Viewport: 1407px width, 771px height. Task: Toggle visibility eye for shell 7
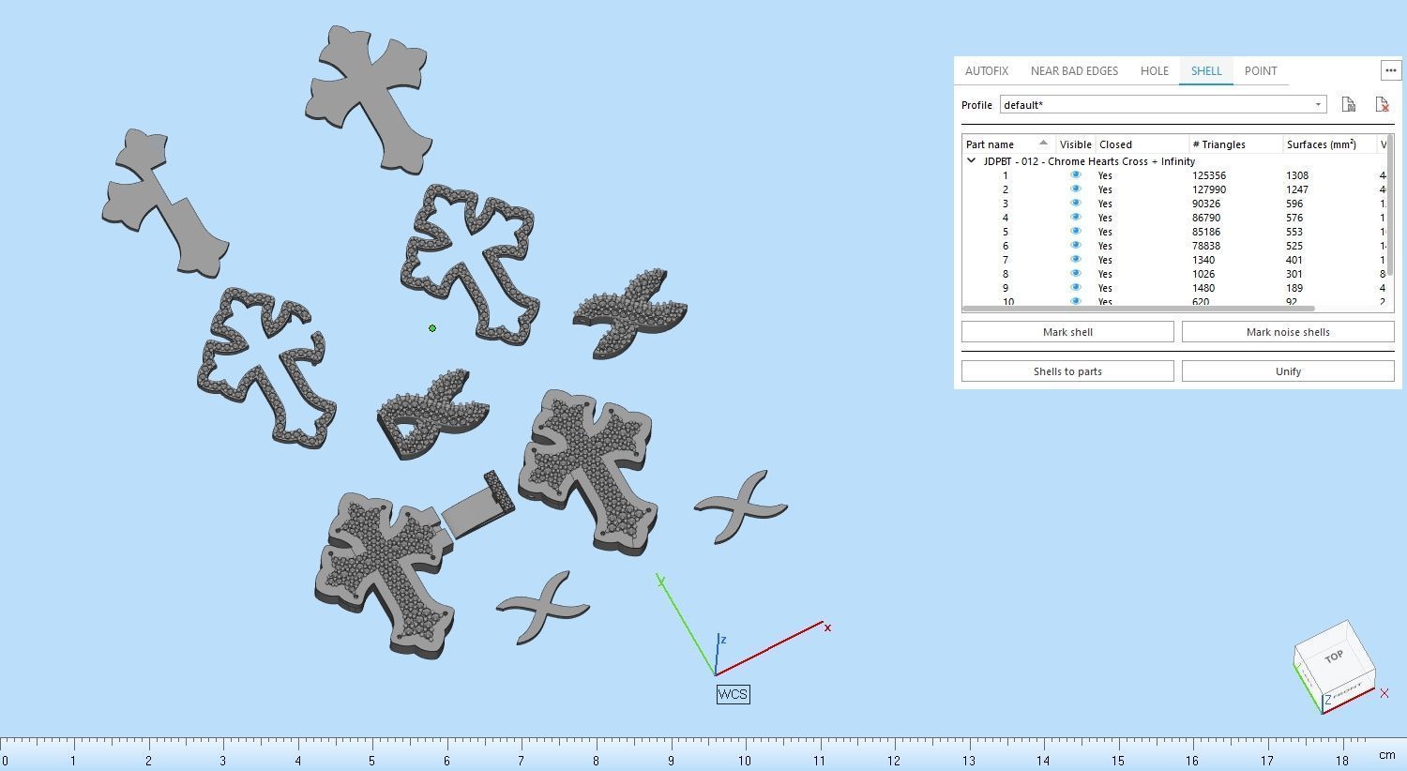pos(1076,260)
